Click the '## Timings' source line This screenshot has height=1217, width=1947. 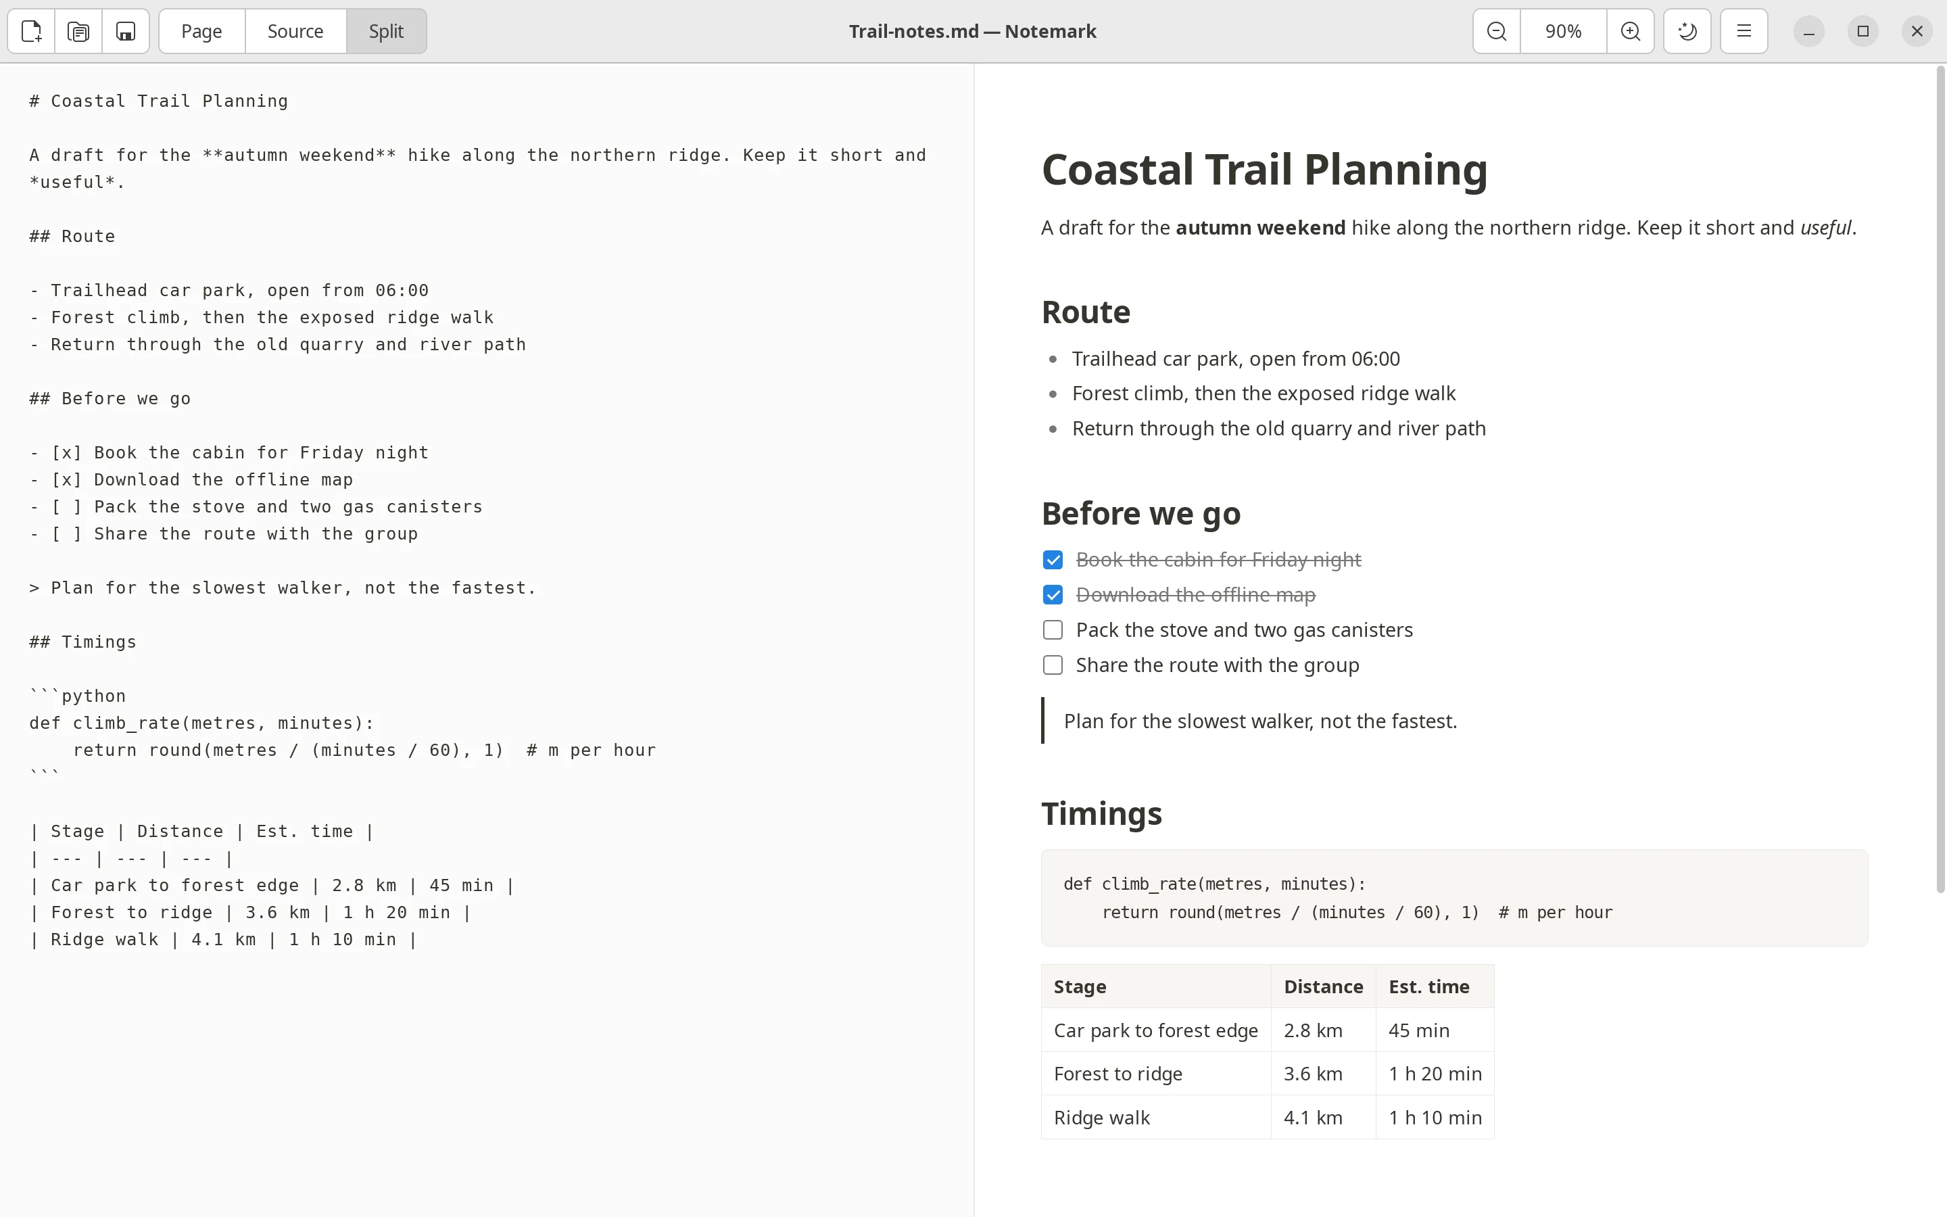pyautogui.click(x=83, y=642)
